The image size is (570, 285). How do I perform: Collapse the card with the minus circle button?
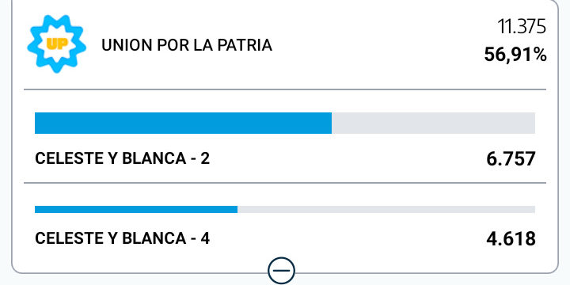[x=281, y=271]
